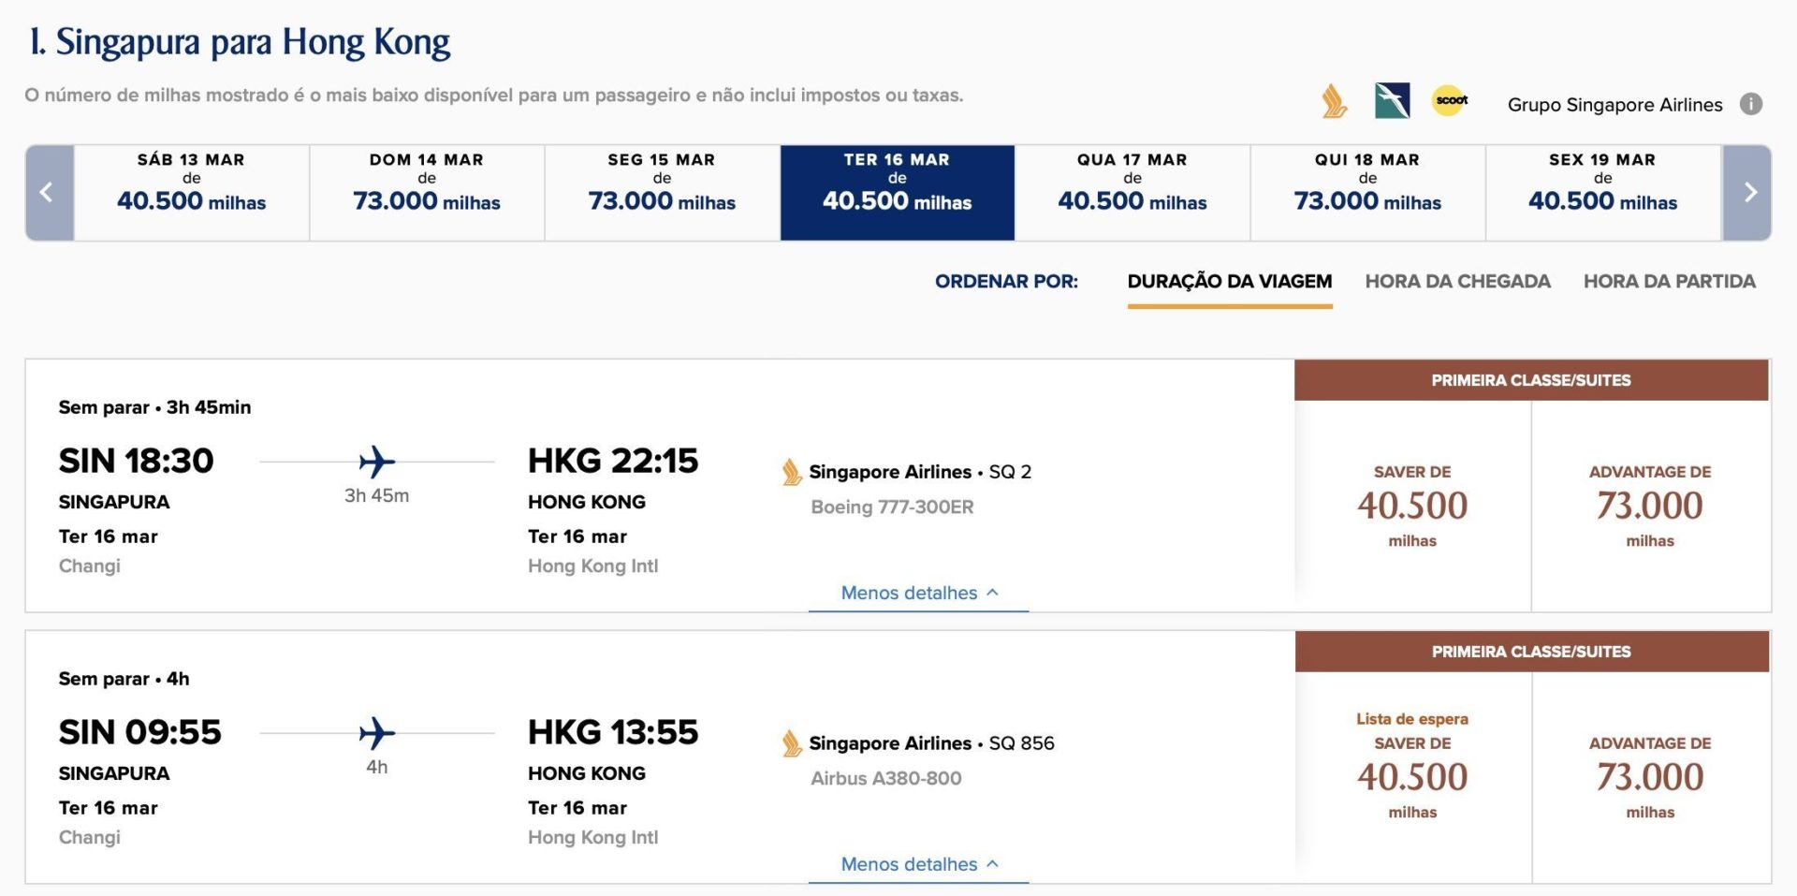
Task: Click the airplane icon on SQ 2 flight route
Action: [377, 462]
